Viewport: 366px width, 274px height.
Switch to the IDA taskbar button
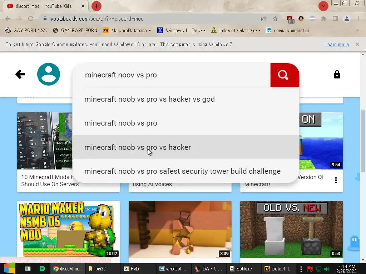(208, 269)
